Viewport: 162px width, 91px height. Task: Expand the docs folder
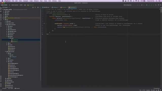[4, 14]
